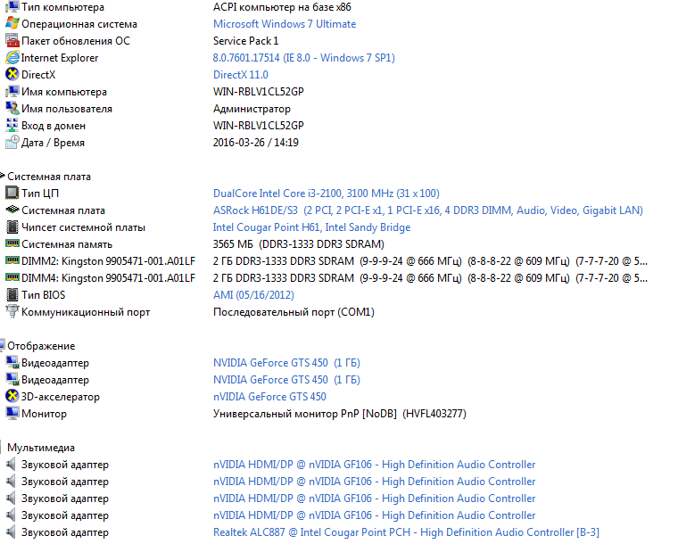Click the Windows icon beside Операционная система

point(12,24)
